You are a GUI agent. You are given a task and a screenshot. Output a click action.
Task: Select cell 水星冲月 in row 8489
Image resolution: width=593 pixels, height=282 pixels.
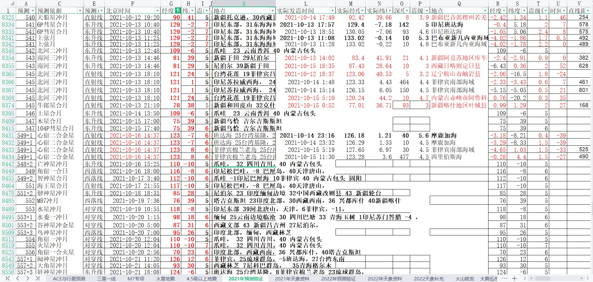(60, 209)
